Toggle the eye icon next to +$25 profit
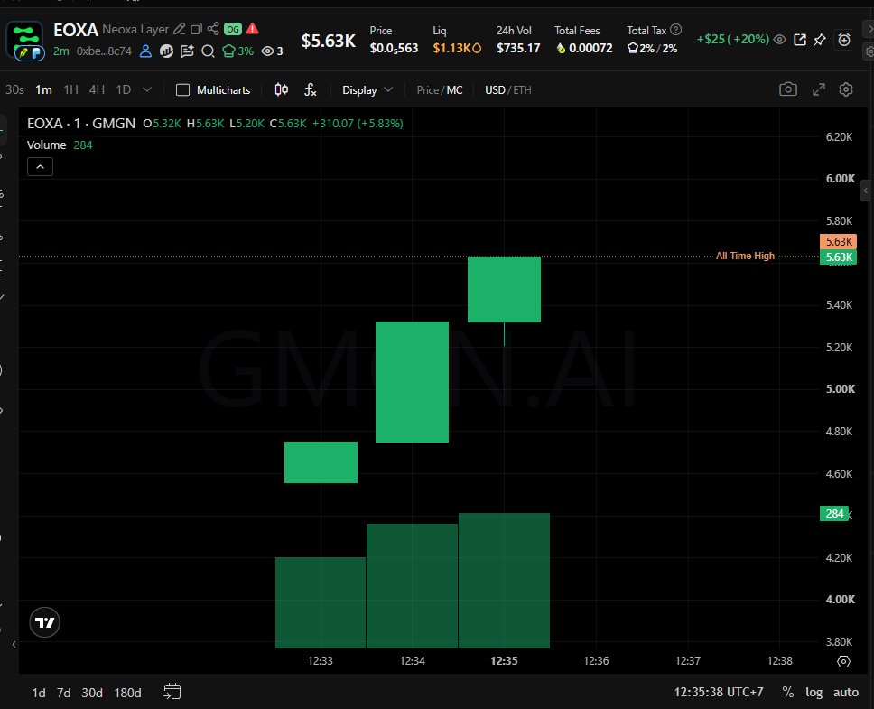The width and height of the screenshot is (874, 709). pyautogui.click(x=780, y=40)
